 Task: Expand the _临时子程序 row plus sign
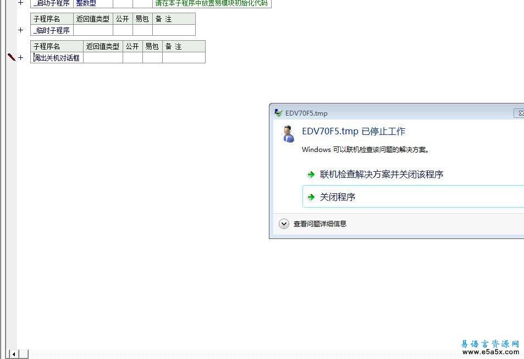click(x=21, y=30)
